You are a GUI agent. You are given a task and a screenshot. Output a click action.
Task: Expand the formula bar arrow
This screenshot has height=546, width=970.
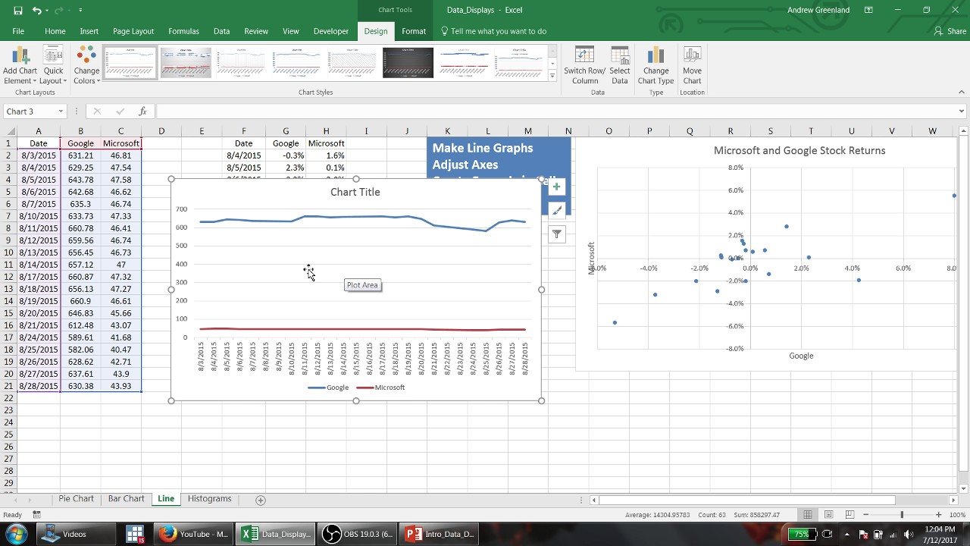tap(962, 111)
